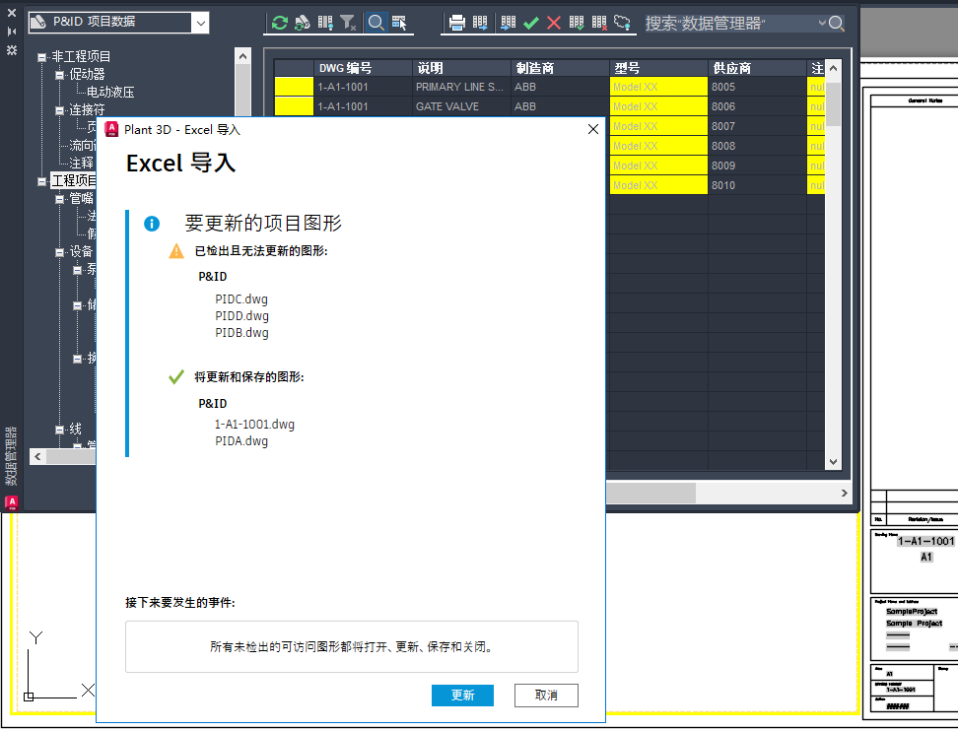958x730 pixels.
Task: Click the 型号 column header
Action: pyautogui.click(x=658, y=68)
